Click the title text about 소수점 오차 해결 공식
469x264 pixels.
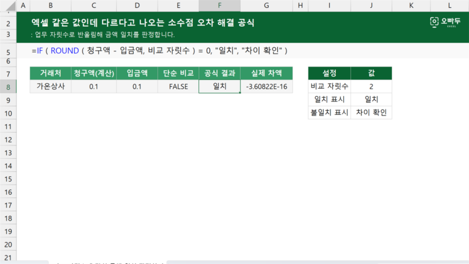click(x=143, y=23)
